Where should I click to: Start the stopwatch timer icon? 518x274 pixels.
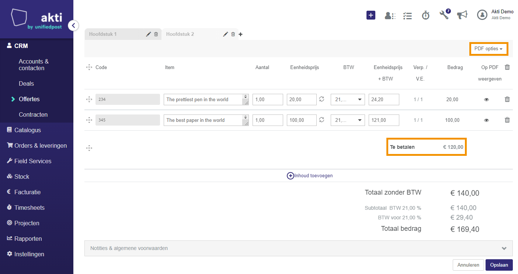[426, 15]
